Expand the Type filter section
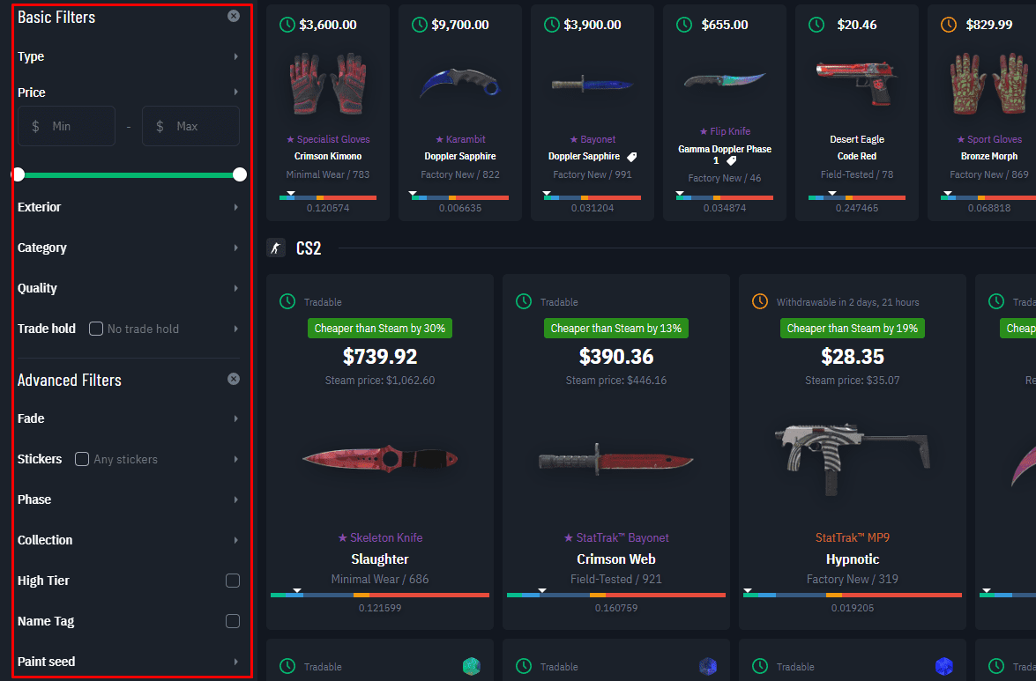The width and height of the screenshot is (1036, 681). 128,56
